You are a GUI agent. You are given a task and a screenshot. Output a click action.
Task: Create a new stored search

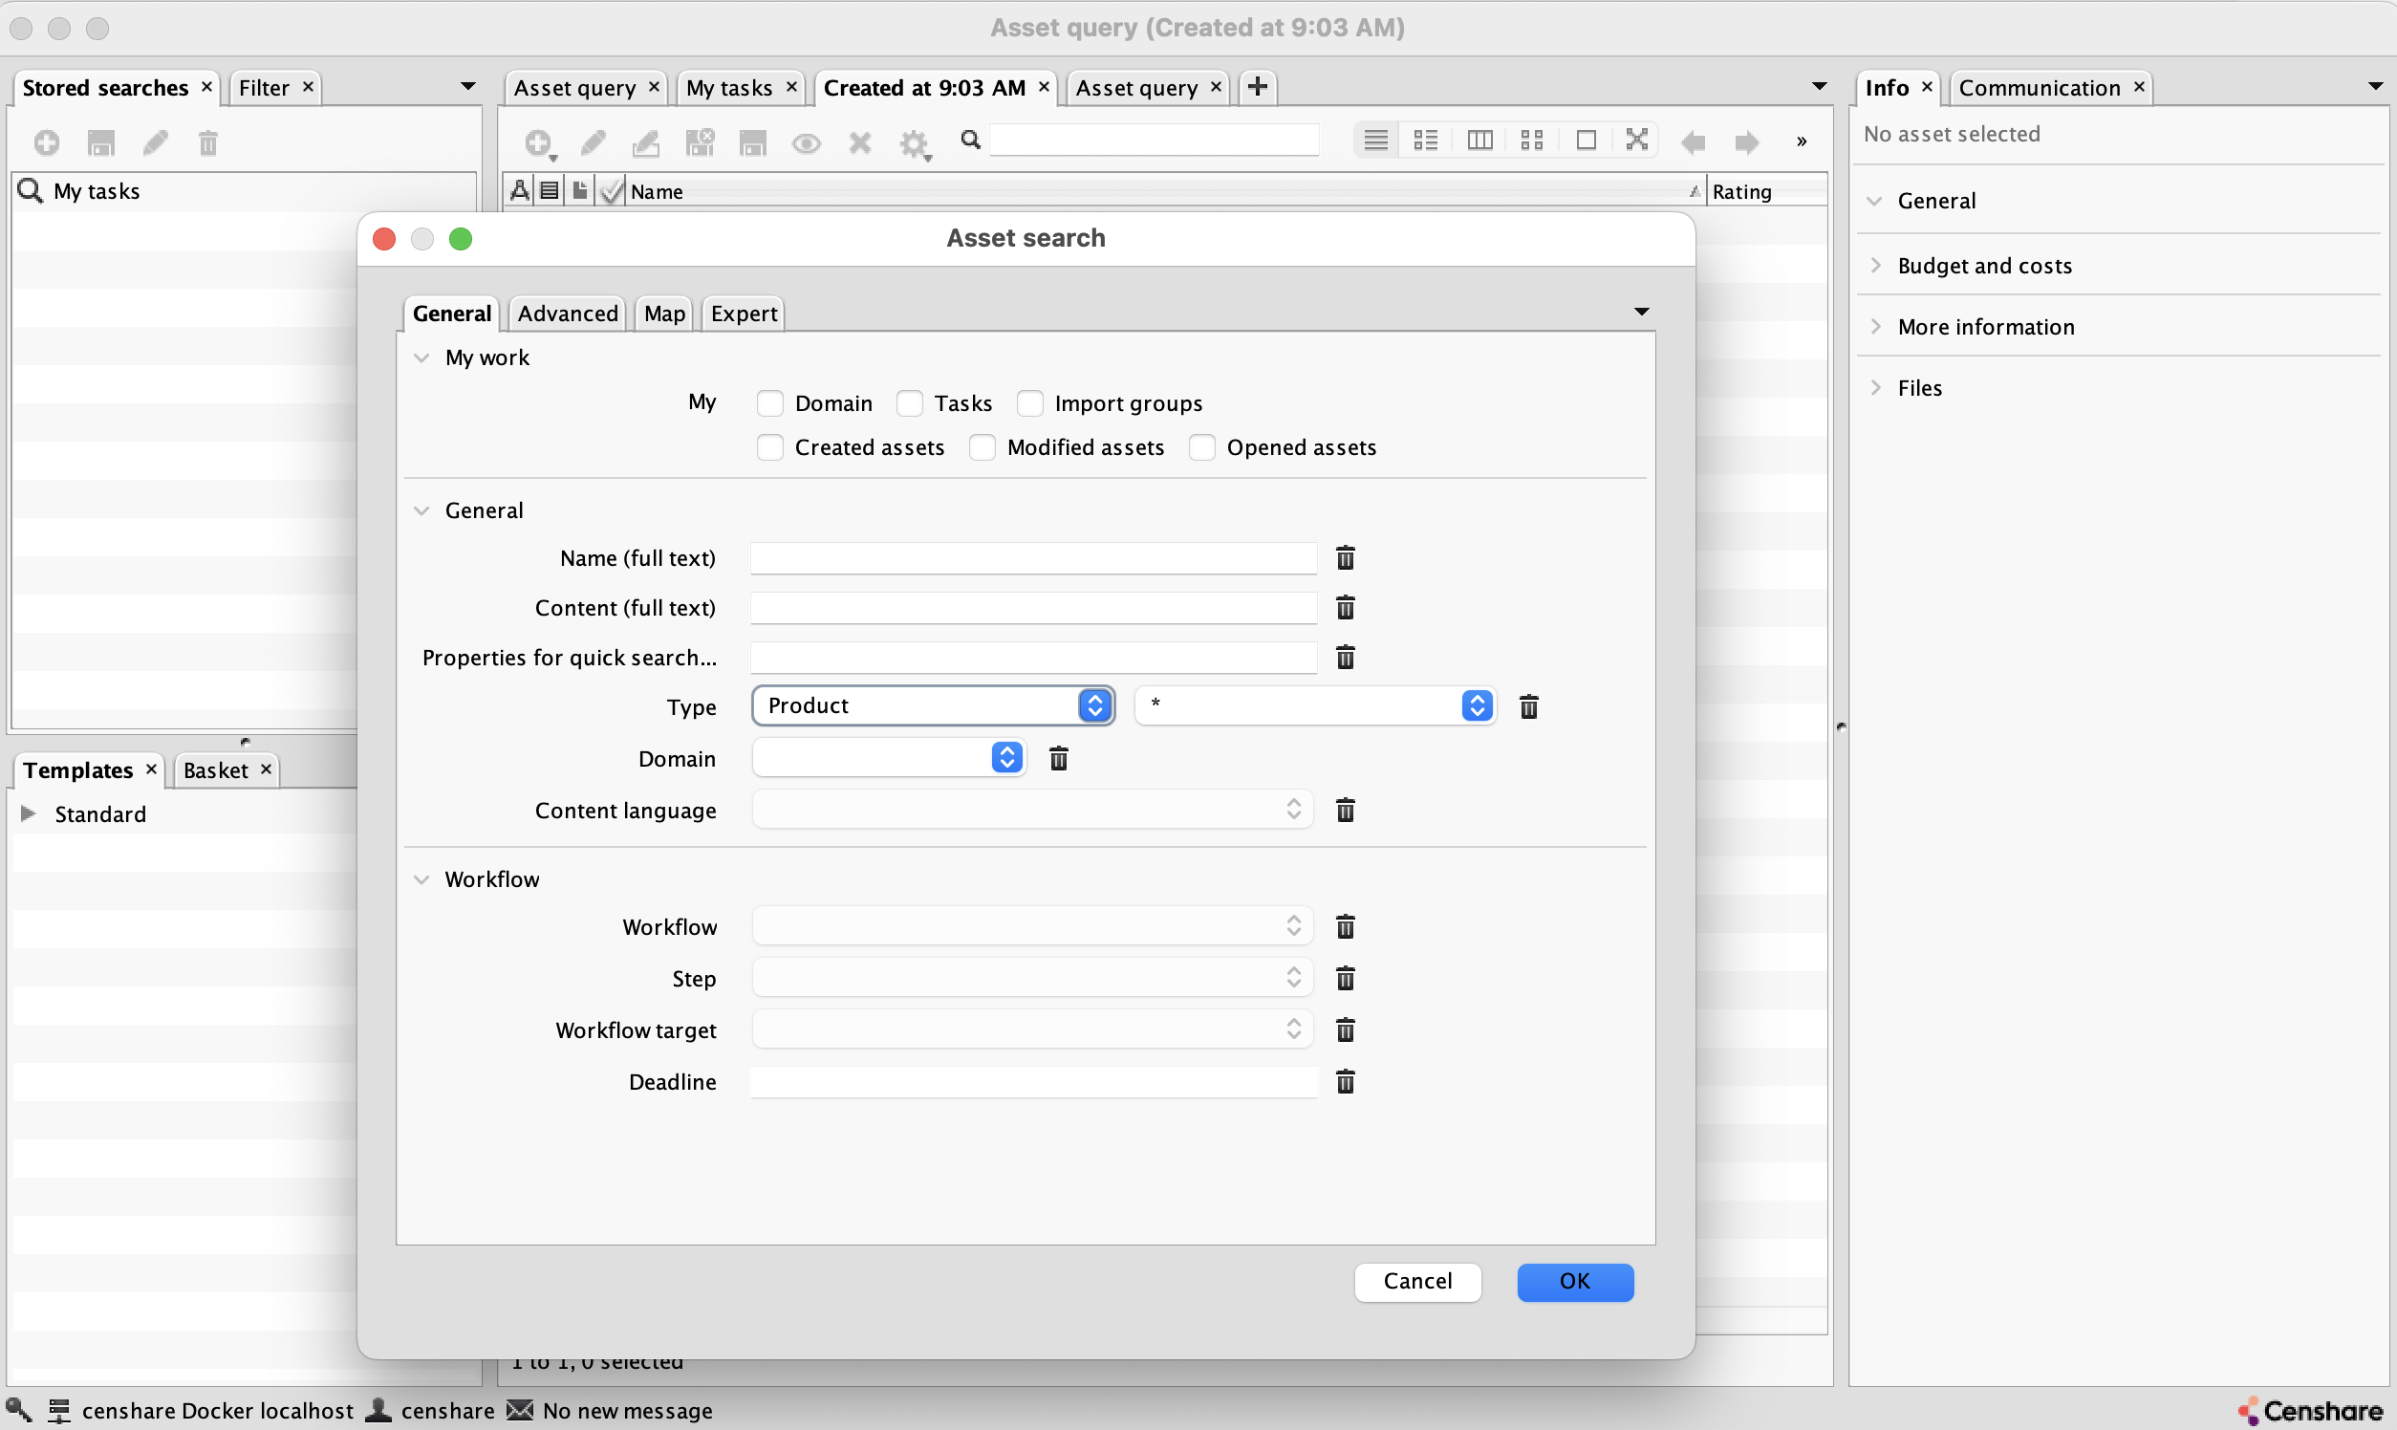pos(46,141)
